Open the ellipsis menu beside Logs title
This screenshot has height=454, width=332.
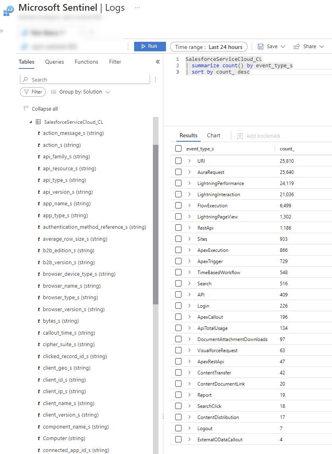point(137,8)
